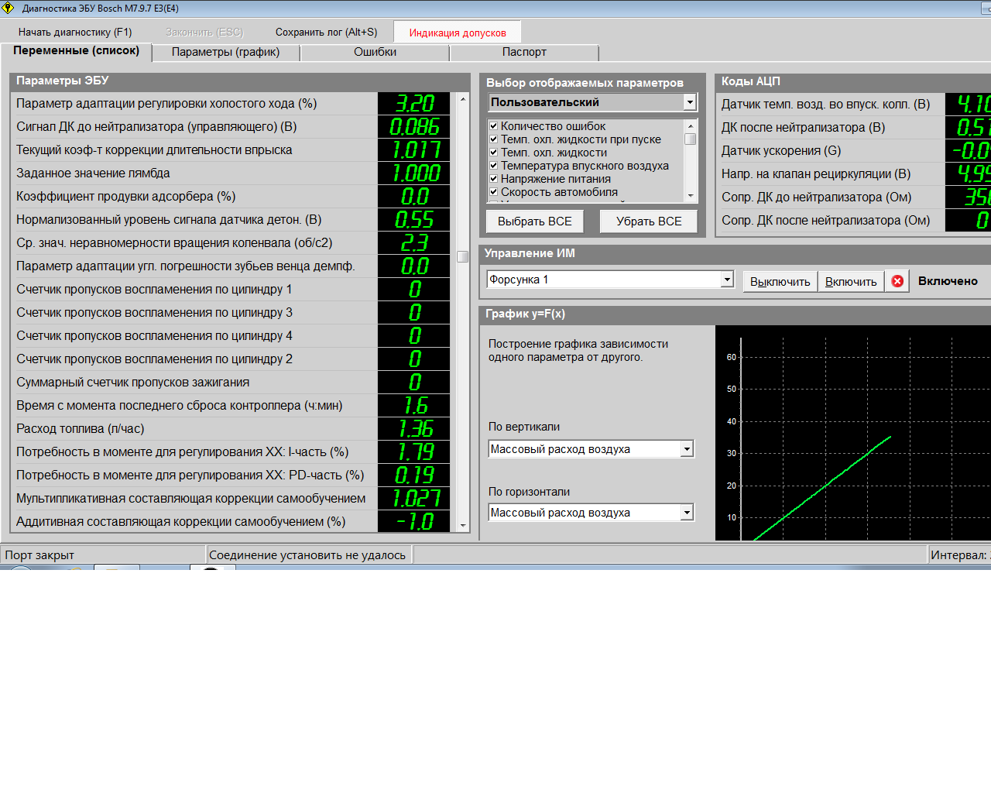Click Начать диагностику (F1) in the menu
991x793 pixels.
75,32
